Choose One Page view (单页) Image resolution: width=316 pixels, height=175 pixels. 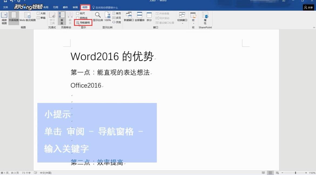[117, 13]
